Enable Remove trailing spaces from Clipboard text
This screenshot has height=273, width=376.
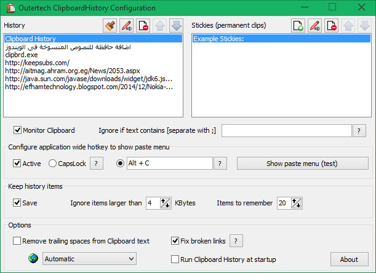[x=17, y=241]
